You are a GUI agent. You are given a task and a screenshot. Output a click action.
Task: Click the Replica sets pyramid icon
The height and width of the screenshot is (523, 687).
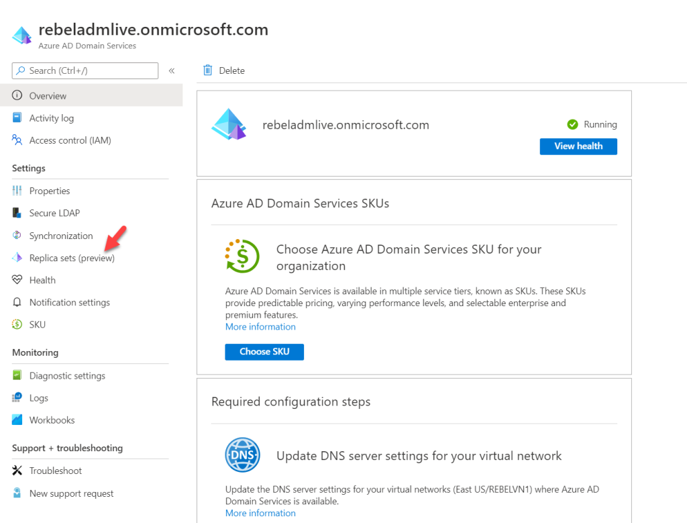click(17, 257)
